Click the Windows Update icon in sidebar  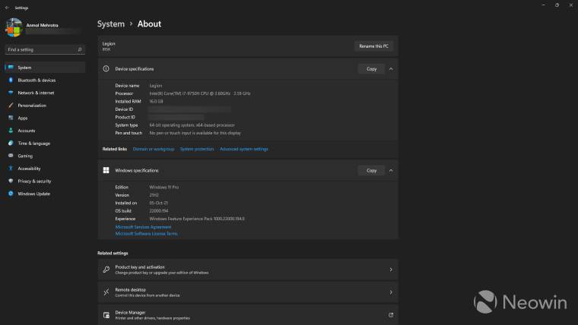(x=11, y=194)
